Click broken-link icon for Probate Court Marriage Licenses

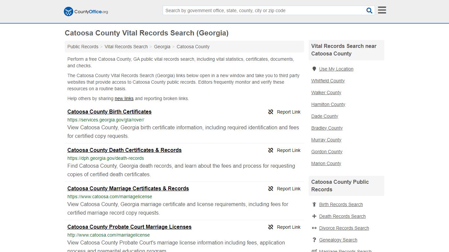pyautogui.click(x=271, y=227)
